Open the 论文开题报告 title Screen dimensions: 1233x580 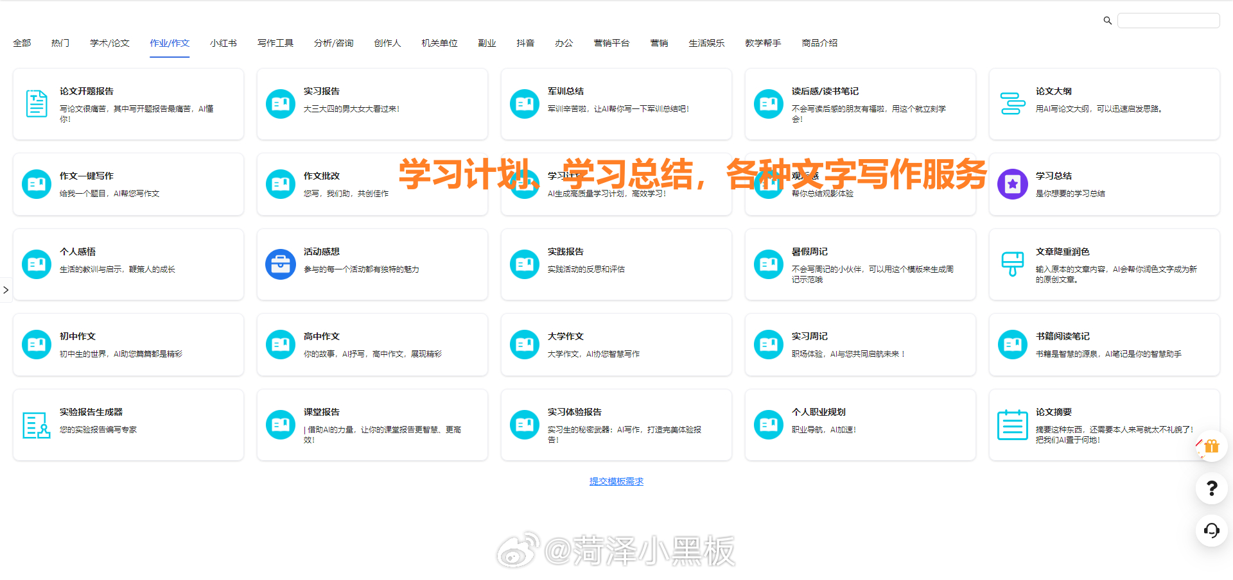tap(87, 91)
